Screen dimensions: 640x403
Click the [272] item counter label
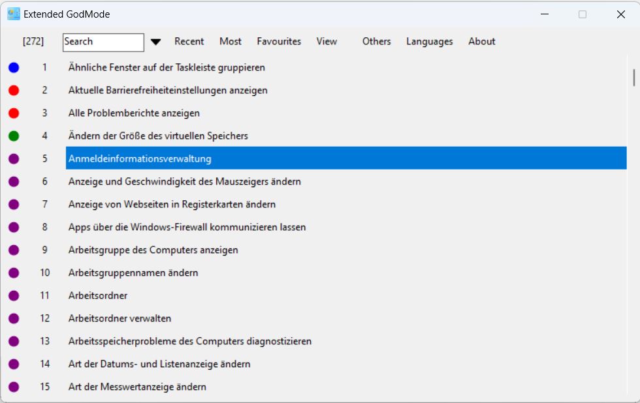33,41
